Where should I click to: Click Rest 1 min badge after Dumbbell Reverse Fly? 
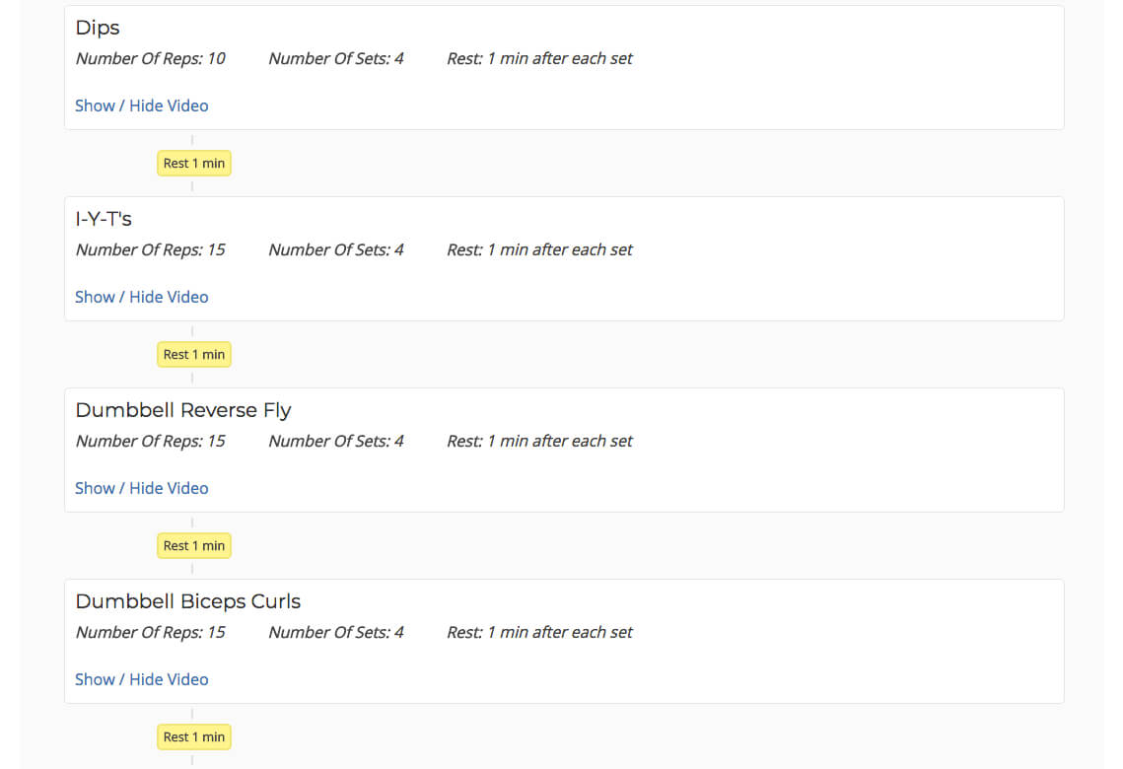194,545
